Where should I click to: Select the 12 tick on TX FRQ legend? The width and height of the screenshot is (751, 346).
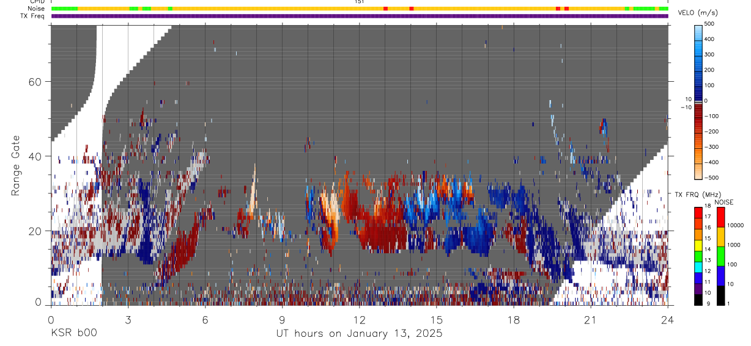[707, 271]
